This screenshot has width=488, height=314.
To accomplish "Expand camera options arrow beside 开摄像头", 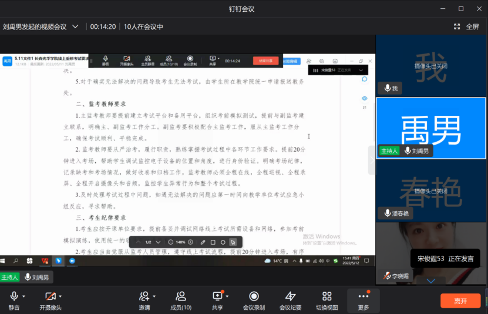I will click(60, 296).
